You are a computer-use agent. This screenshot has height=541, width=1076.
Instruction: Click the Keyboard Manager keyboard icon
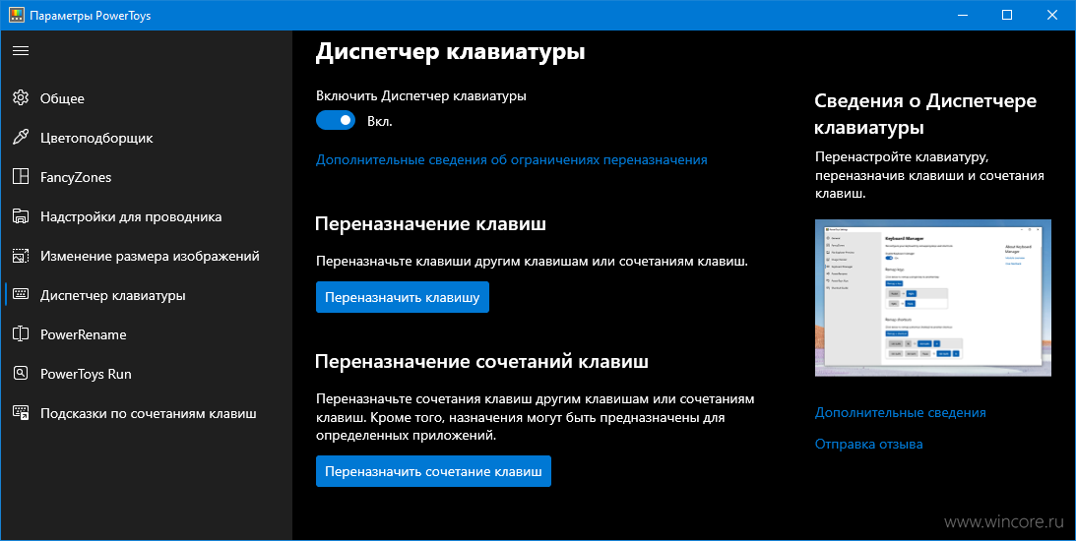(x=21, y=295)
